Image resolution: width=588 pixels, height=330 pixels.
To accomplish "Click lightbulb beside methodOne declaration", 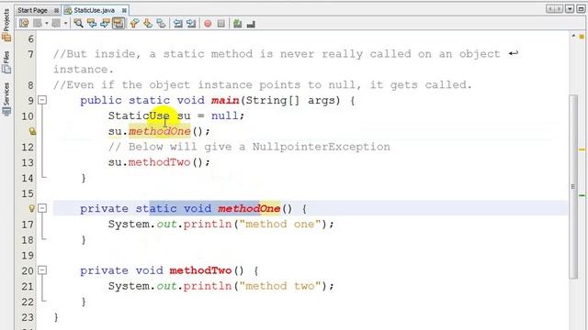I will tap(32, 208).
